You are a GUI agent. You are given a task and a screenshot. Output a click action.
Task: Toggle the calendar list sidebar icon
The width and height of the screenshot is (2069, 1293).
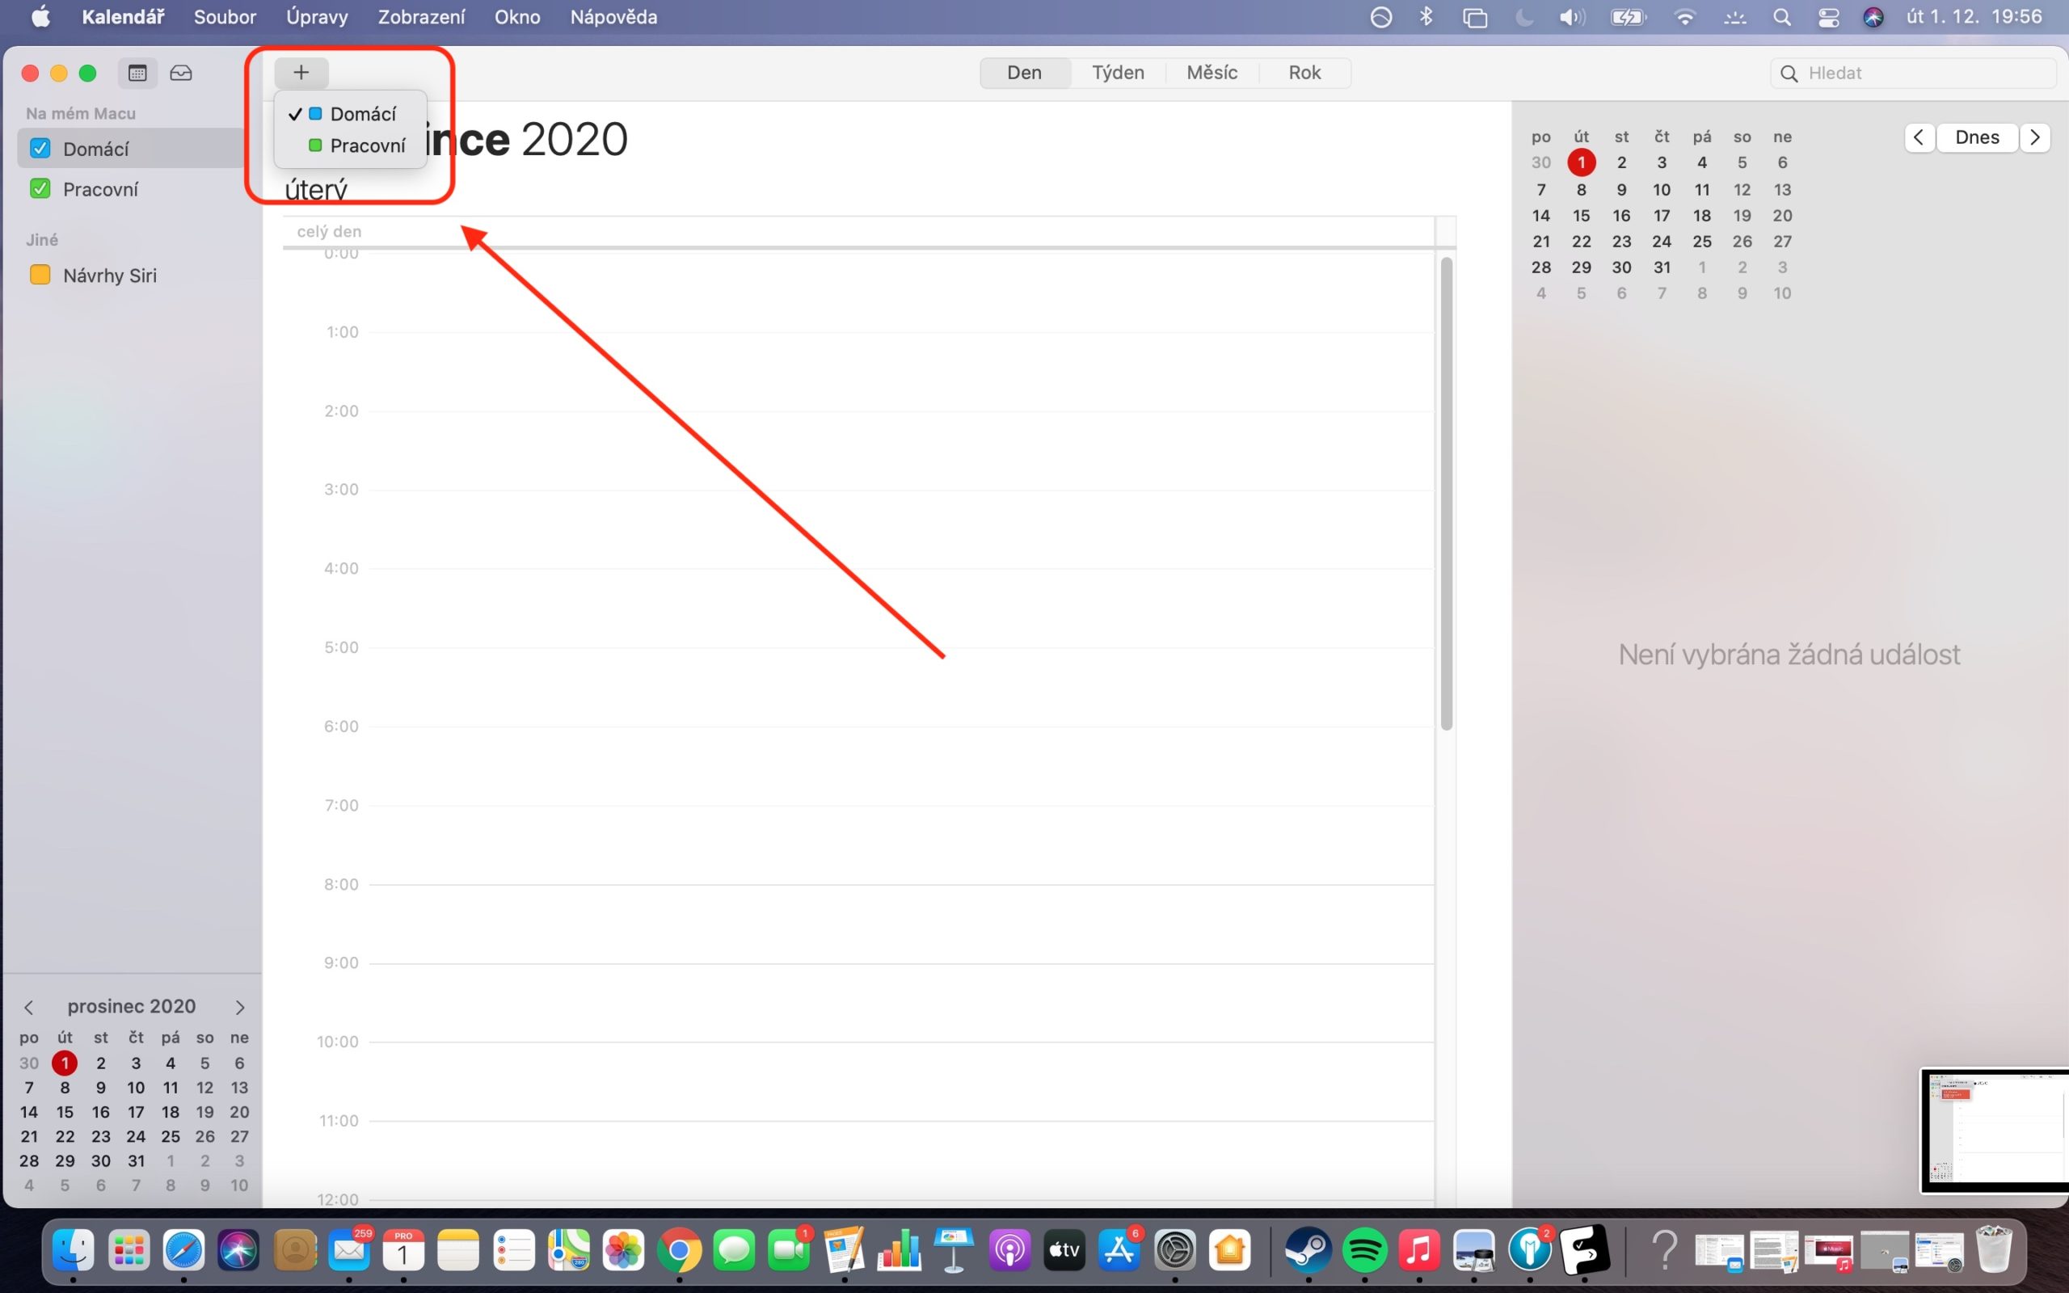(137, 73)
